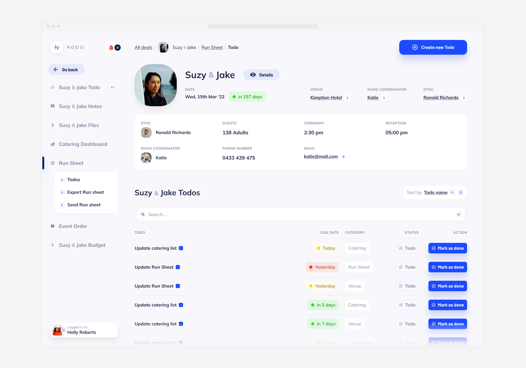Click the paperclip Files icon
526x368 pixels.
pos(53,125)
